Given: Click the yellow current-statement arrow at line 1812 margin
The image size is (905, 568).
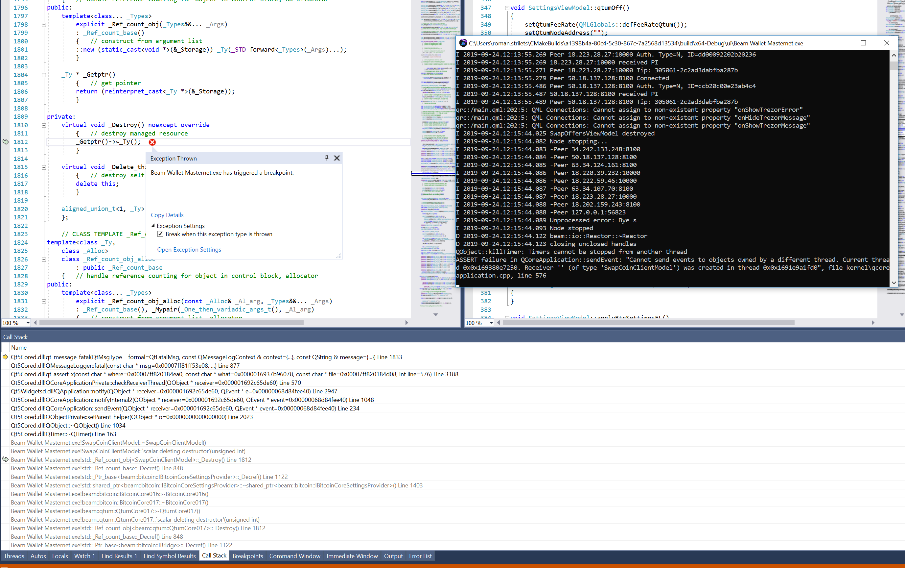Looking at the screenshot, I should [5, 142].
